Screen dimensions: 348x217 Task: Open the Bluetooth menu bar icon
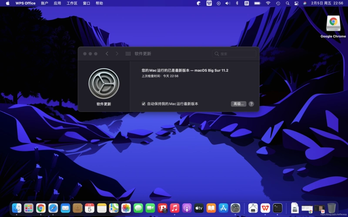237,3
